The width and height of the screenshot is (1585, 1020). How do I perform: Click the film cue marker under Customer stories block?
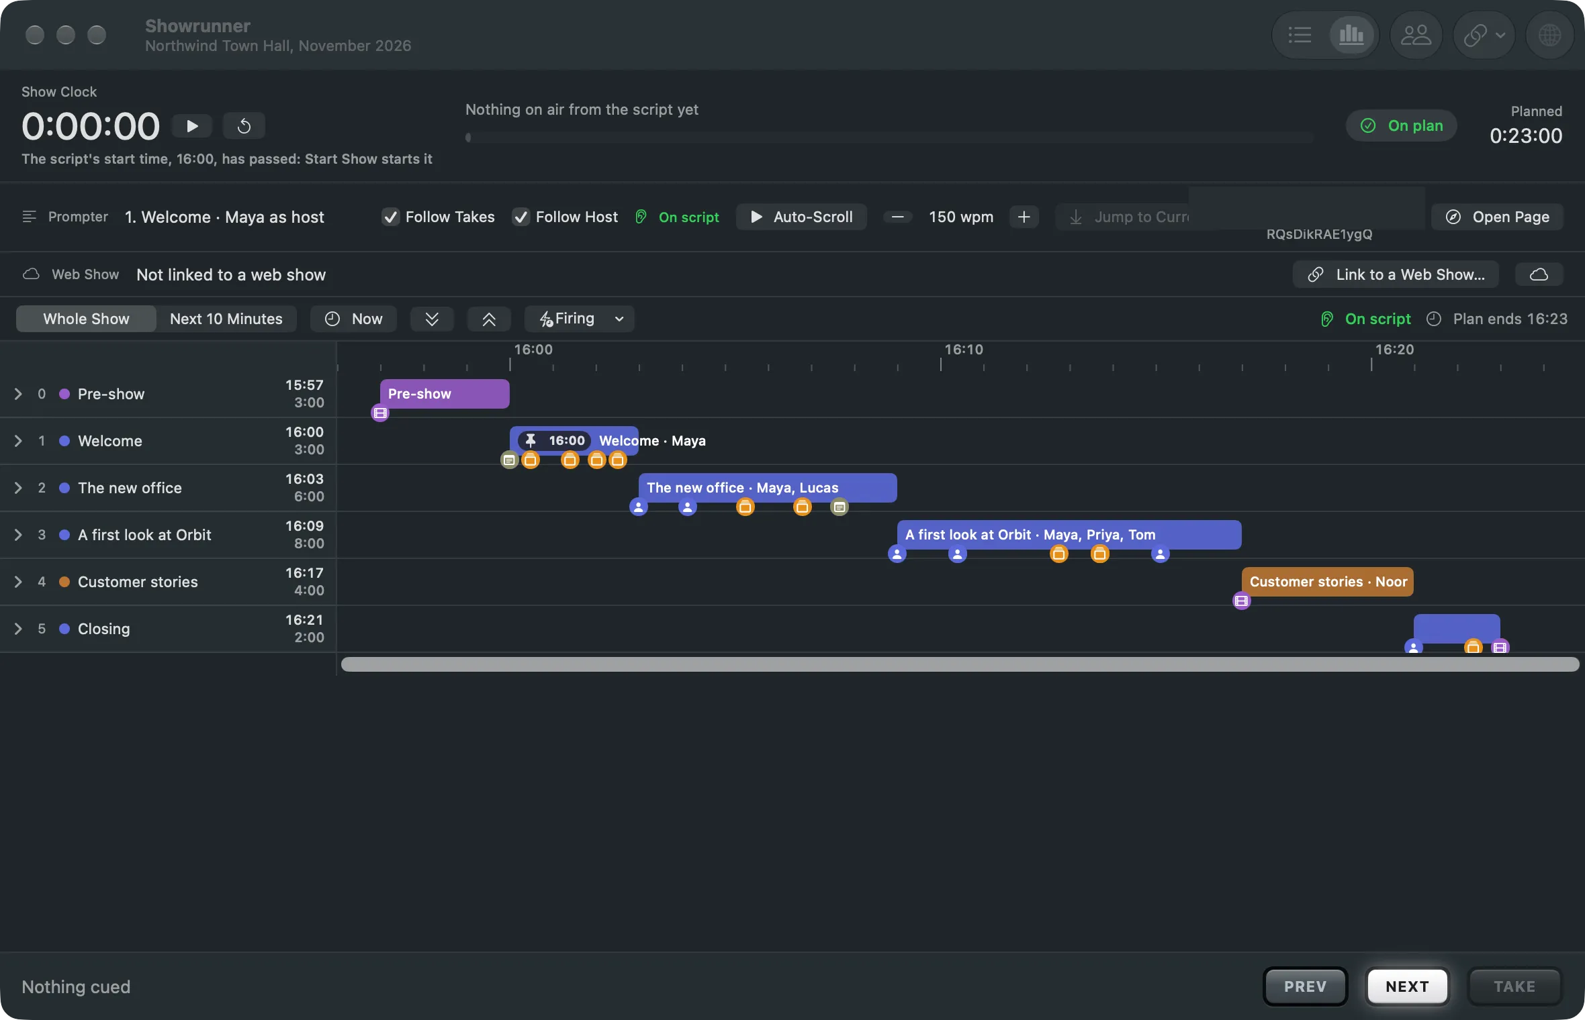click(1241, 601)
